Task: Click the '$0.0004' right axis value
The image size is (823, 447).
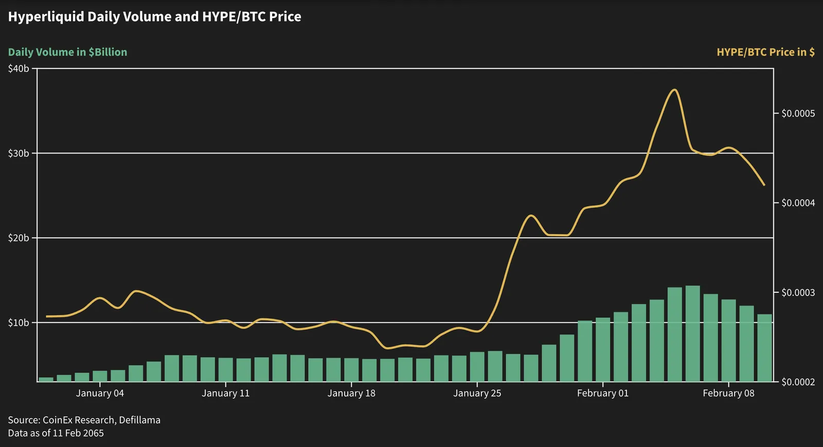Action: [x=798, y=203]
